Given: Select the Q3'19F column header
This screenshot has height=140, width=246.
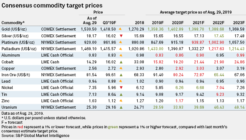Looking at the screenshot, I should tap(109, 23).
